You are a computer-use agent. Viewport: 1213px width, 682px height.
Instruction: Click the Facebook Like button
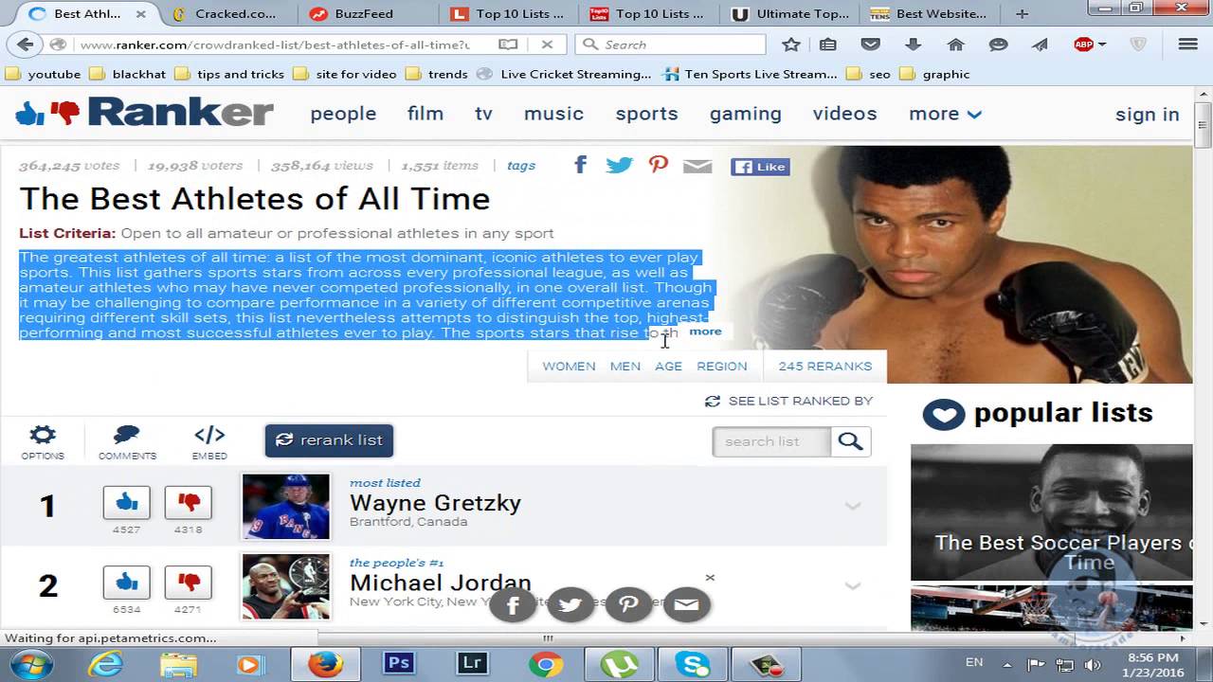pos(760,167)
